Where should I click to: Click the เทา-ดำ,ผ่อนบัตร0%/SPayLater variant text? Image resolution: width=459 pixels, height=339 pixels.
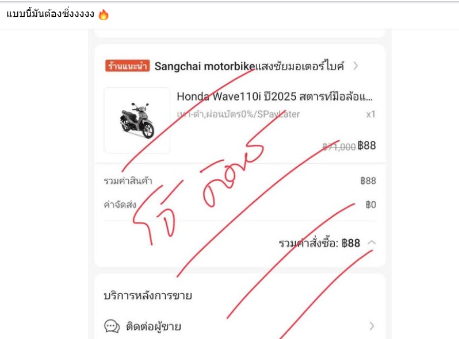tap(238, 114)
